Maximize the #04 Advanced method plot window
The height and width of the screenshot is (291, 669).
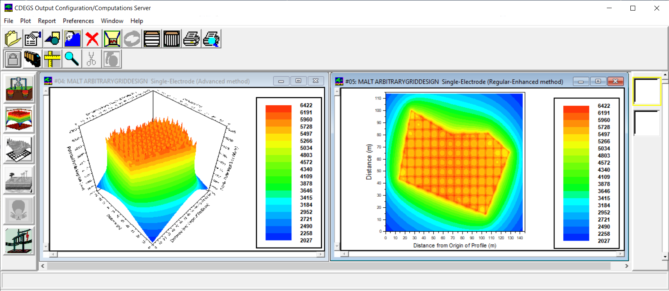click(x=298, y=81)
